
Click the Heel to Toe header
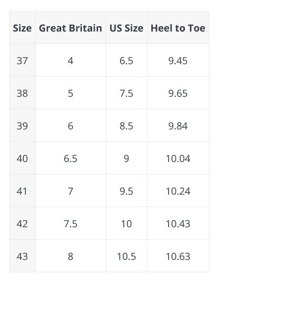tap(178, 28)
